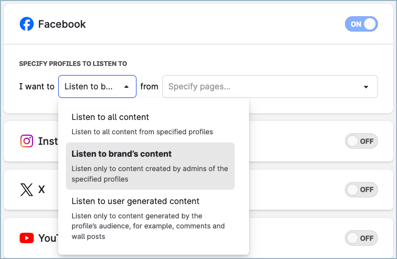Click the caret arrow in Specify pages field

tap(366, 87)
